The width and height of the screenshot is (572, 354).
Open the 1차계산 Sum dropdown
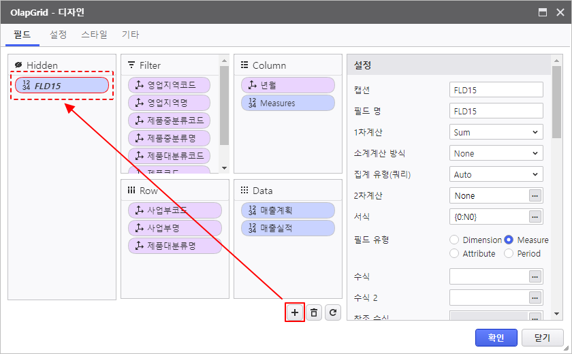coord(496,133)
